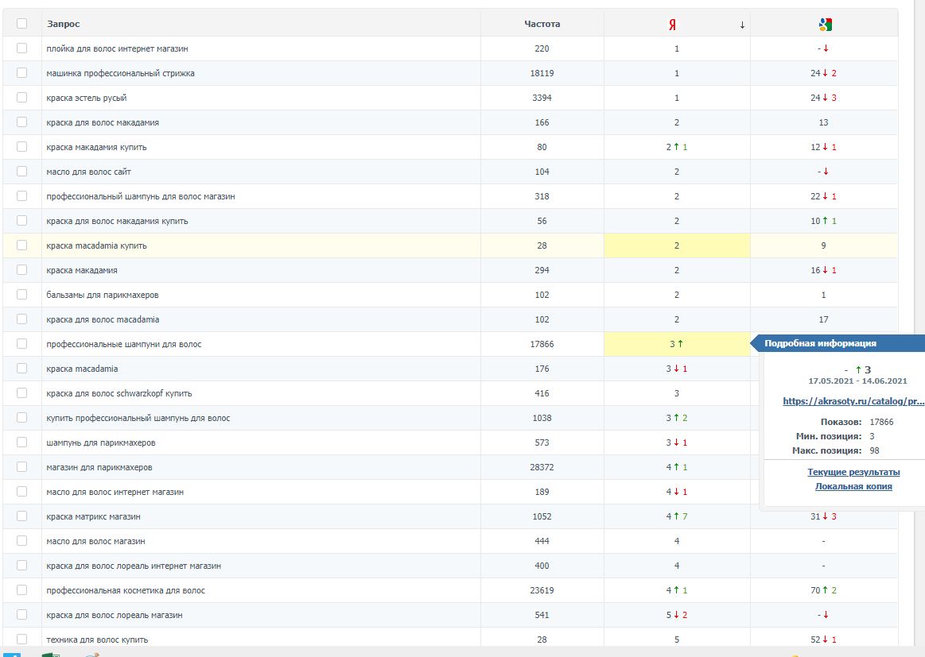Tick the checkbox for 'краска эстель русый'
The image size is (925, 657).
pyautogui.click(x=21, y=98)
